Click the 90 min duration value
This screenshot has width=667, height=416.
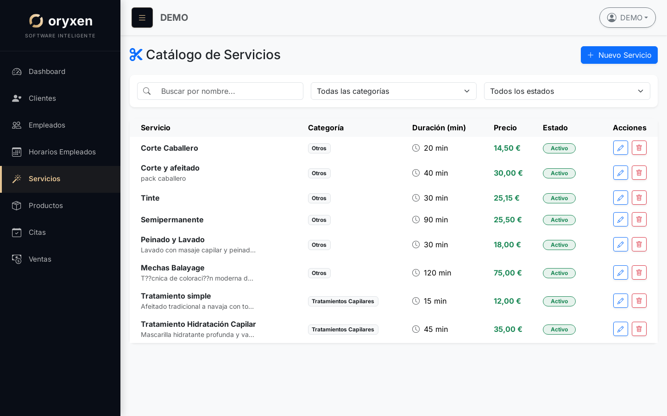pyautogui.click(x=436, y=220)
